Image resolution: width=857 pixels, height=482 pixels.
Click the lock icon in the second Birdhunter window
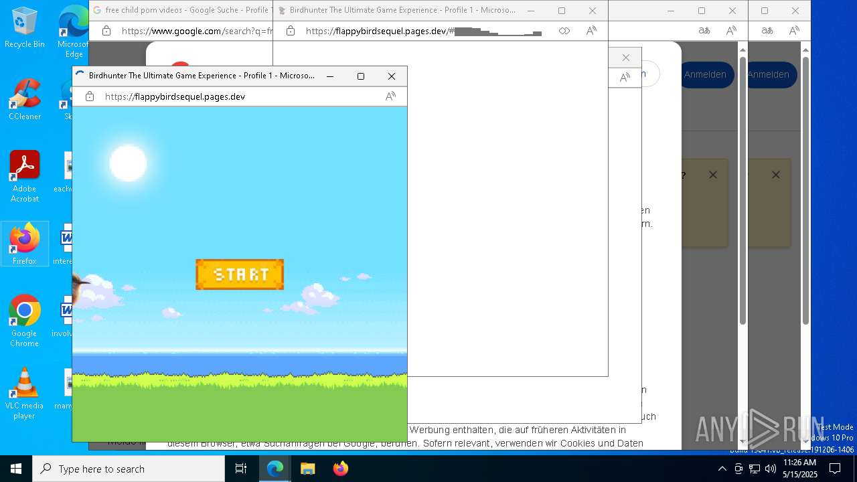click(x=291, y=31)
